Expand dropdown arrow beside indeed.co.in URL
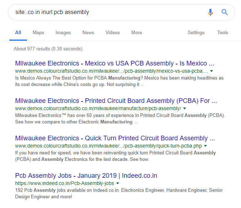 [117, 183]
